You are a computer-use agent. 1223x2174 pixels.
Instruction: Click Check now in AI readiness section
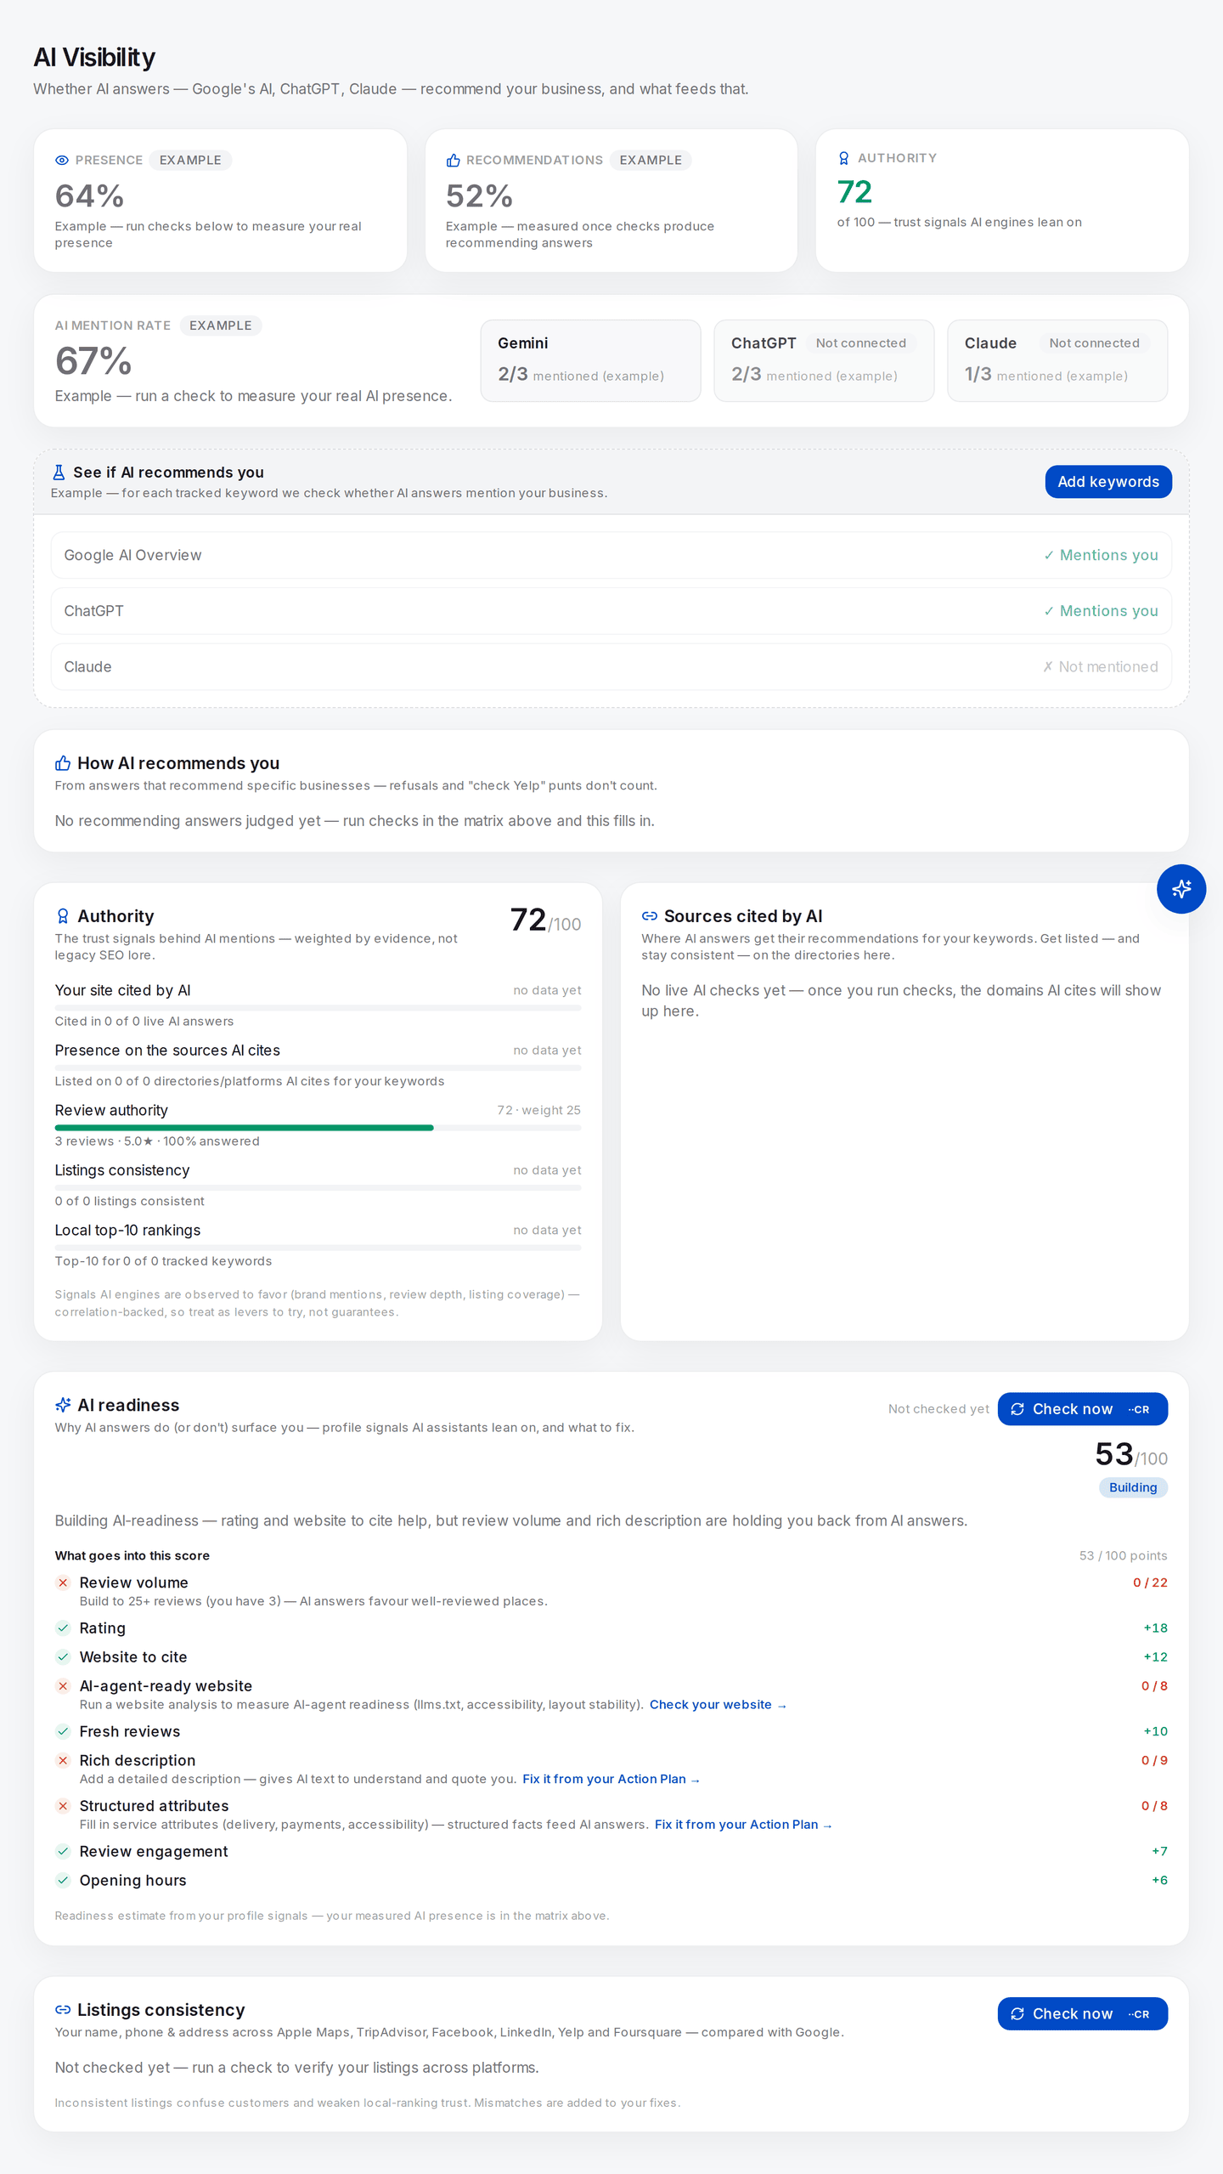[1082, 1409]
